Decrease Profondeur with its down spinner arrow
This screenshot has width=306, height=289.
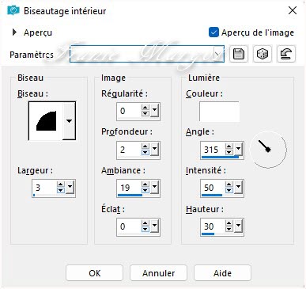click(145, 152)
